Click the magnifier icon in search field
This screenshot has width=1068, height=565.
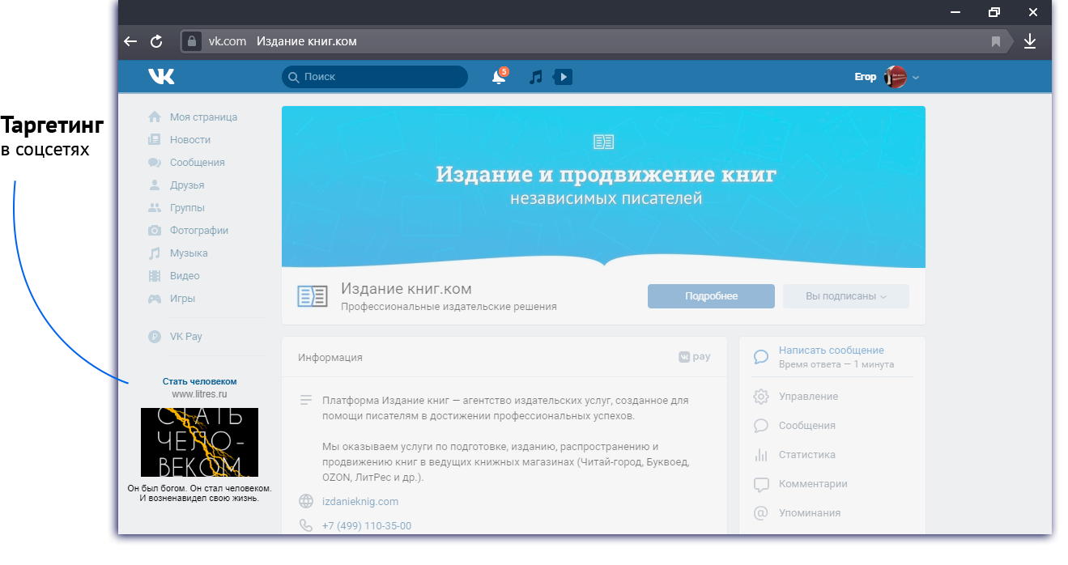coord(295,77)
